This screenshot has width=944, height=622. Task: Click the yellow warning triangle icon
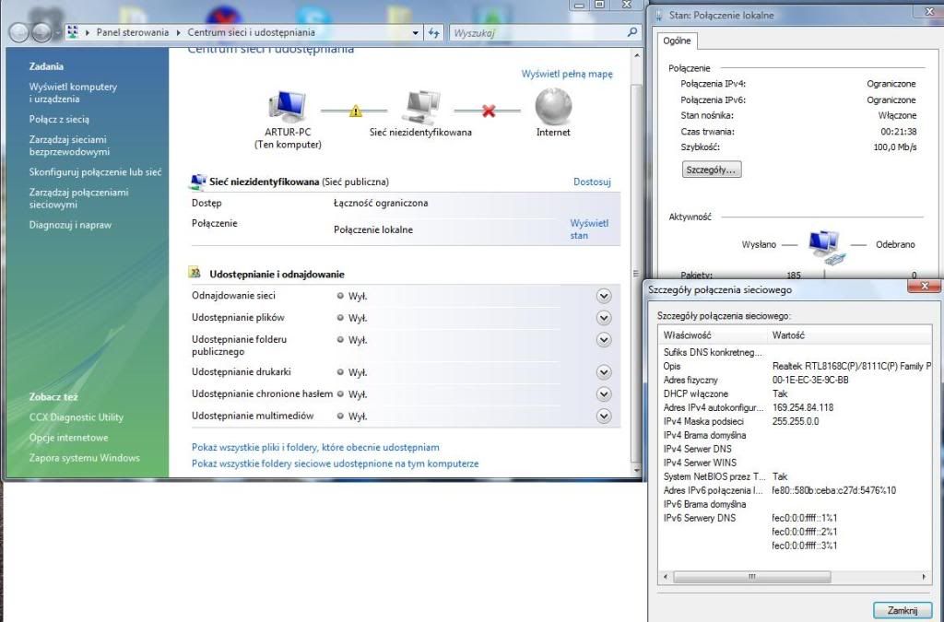point(356,111)
